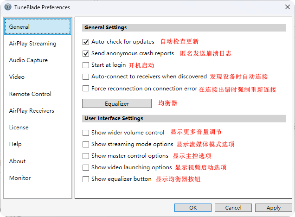This screenshot has width=295, height=217.
Task: Switch to AirPlay Streaming section
Action: point(32,44)
